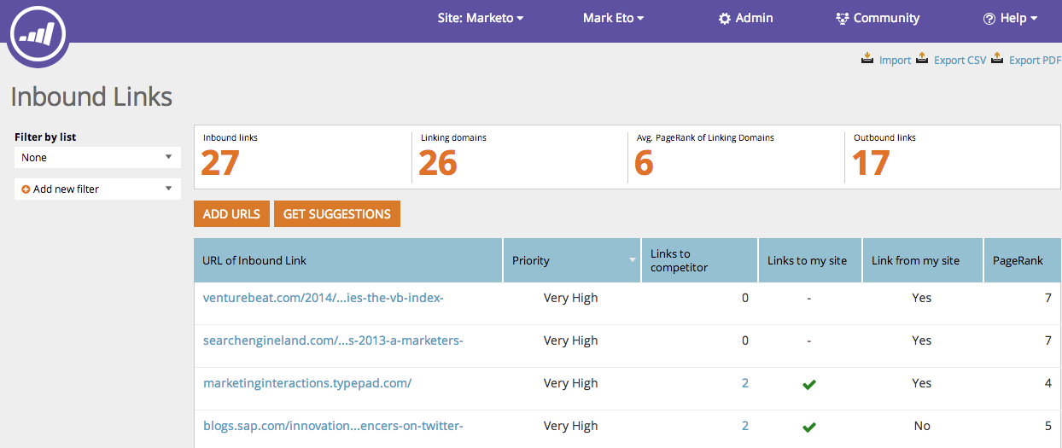Expand the Add new filter dropdown

click(97, 189)
